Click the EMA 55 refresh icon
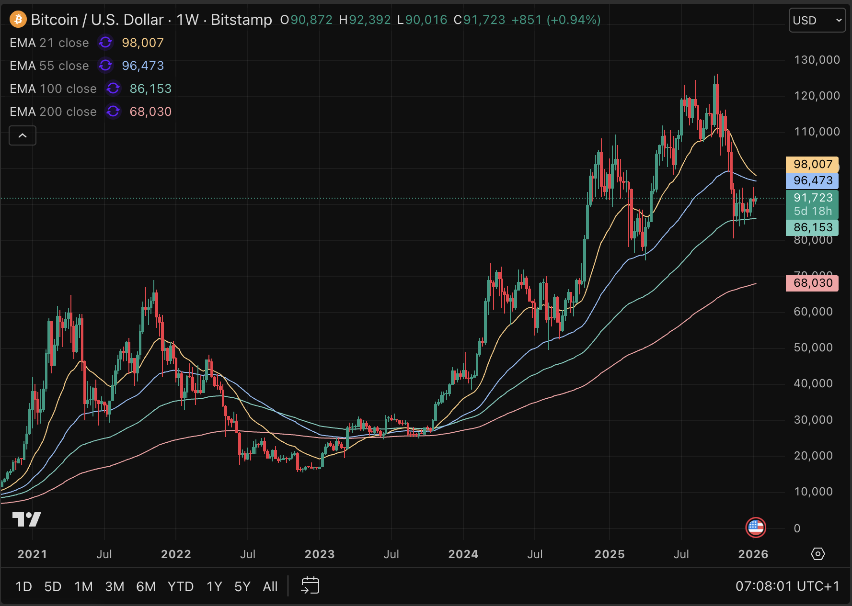The height and width of the screenshot is (606, 852). pos(105,66)
